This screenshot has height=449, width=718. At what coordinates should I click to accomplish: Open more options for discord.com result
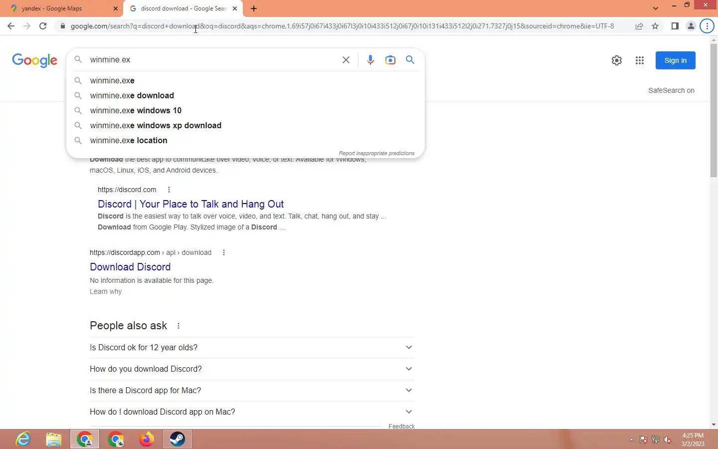[x=169, y=190]
